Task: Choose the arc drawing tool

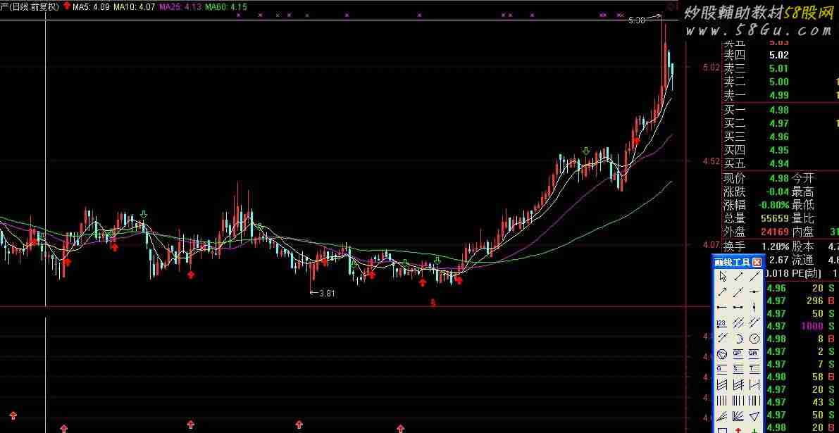Action: (x=738, y=339)
